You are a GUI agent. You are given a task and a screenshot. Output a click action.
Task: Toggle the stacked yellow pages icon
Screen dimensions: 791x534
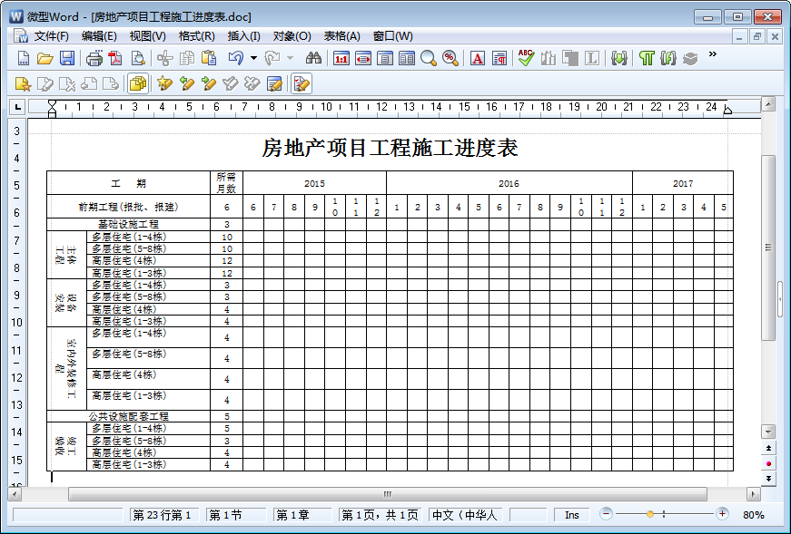pyautogui.click(x=138, y=83)
